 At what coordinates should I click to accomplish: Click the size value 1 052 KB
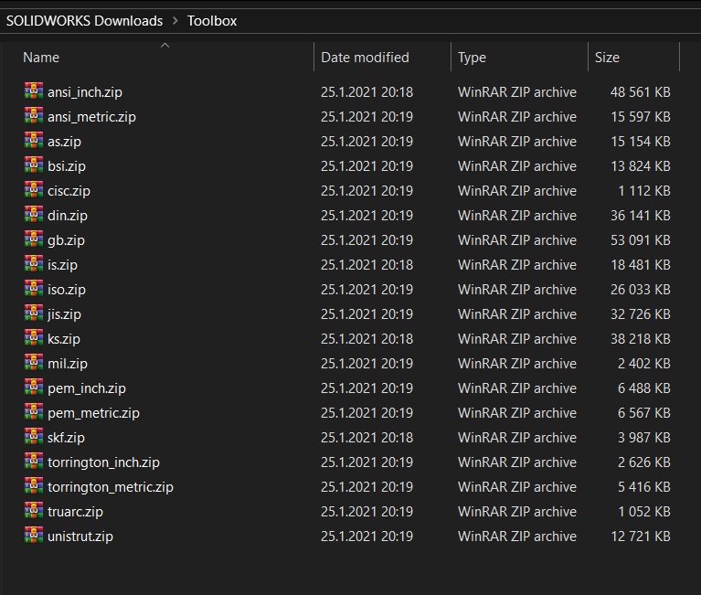[644, 512]
